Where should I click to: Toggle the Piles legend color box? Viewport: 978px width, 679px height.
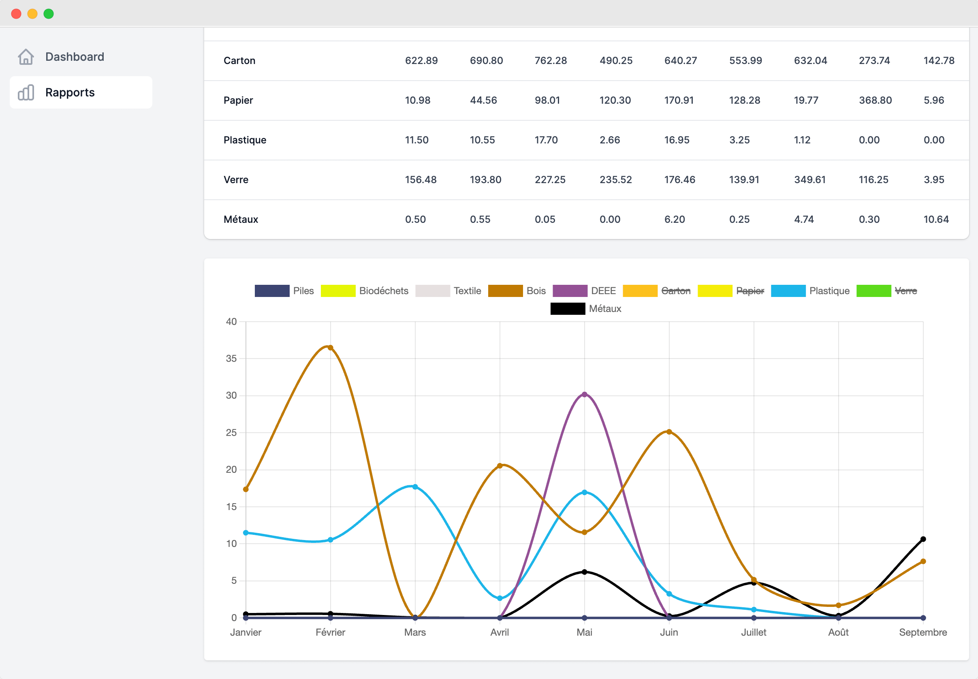272,290
